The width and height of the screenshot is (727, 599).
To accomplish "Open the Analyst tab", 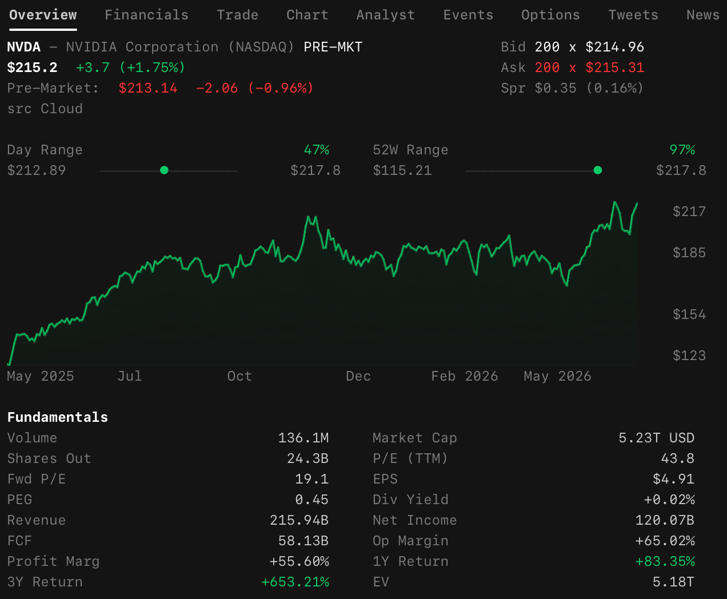I will coord(385,15).
